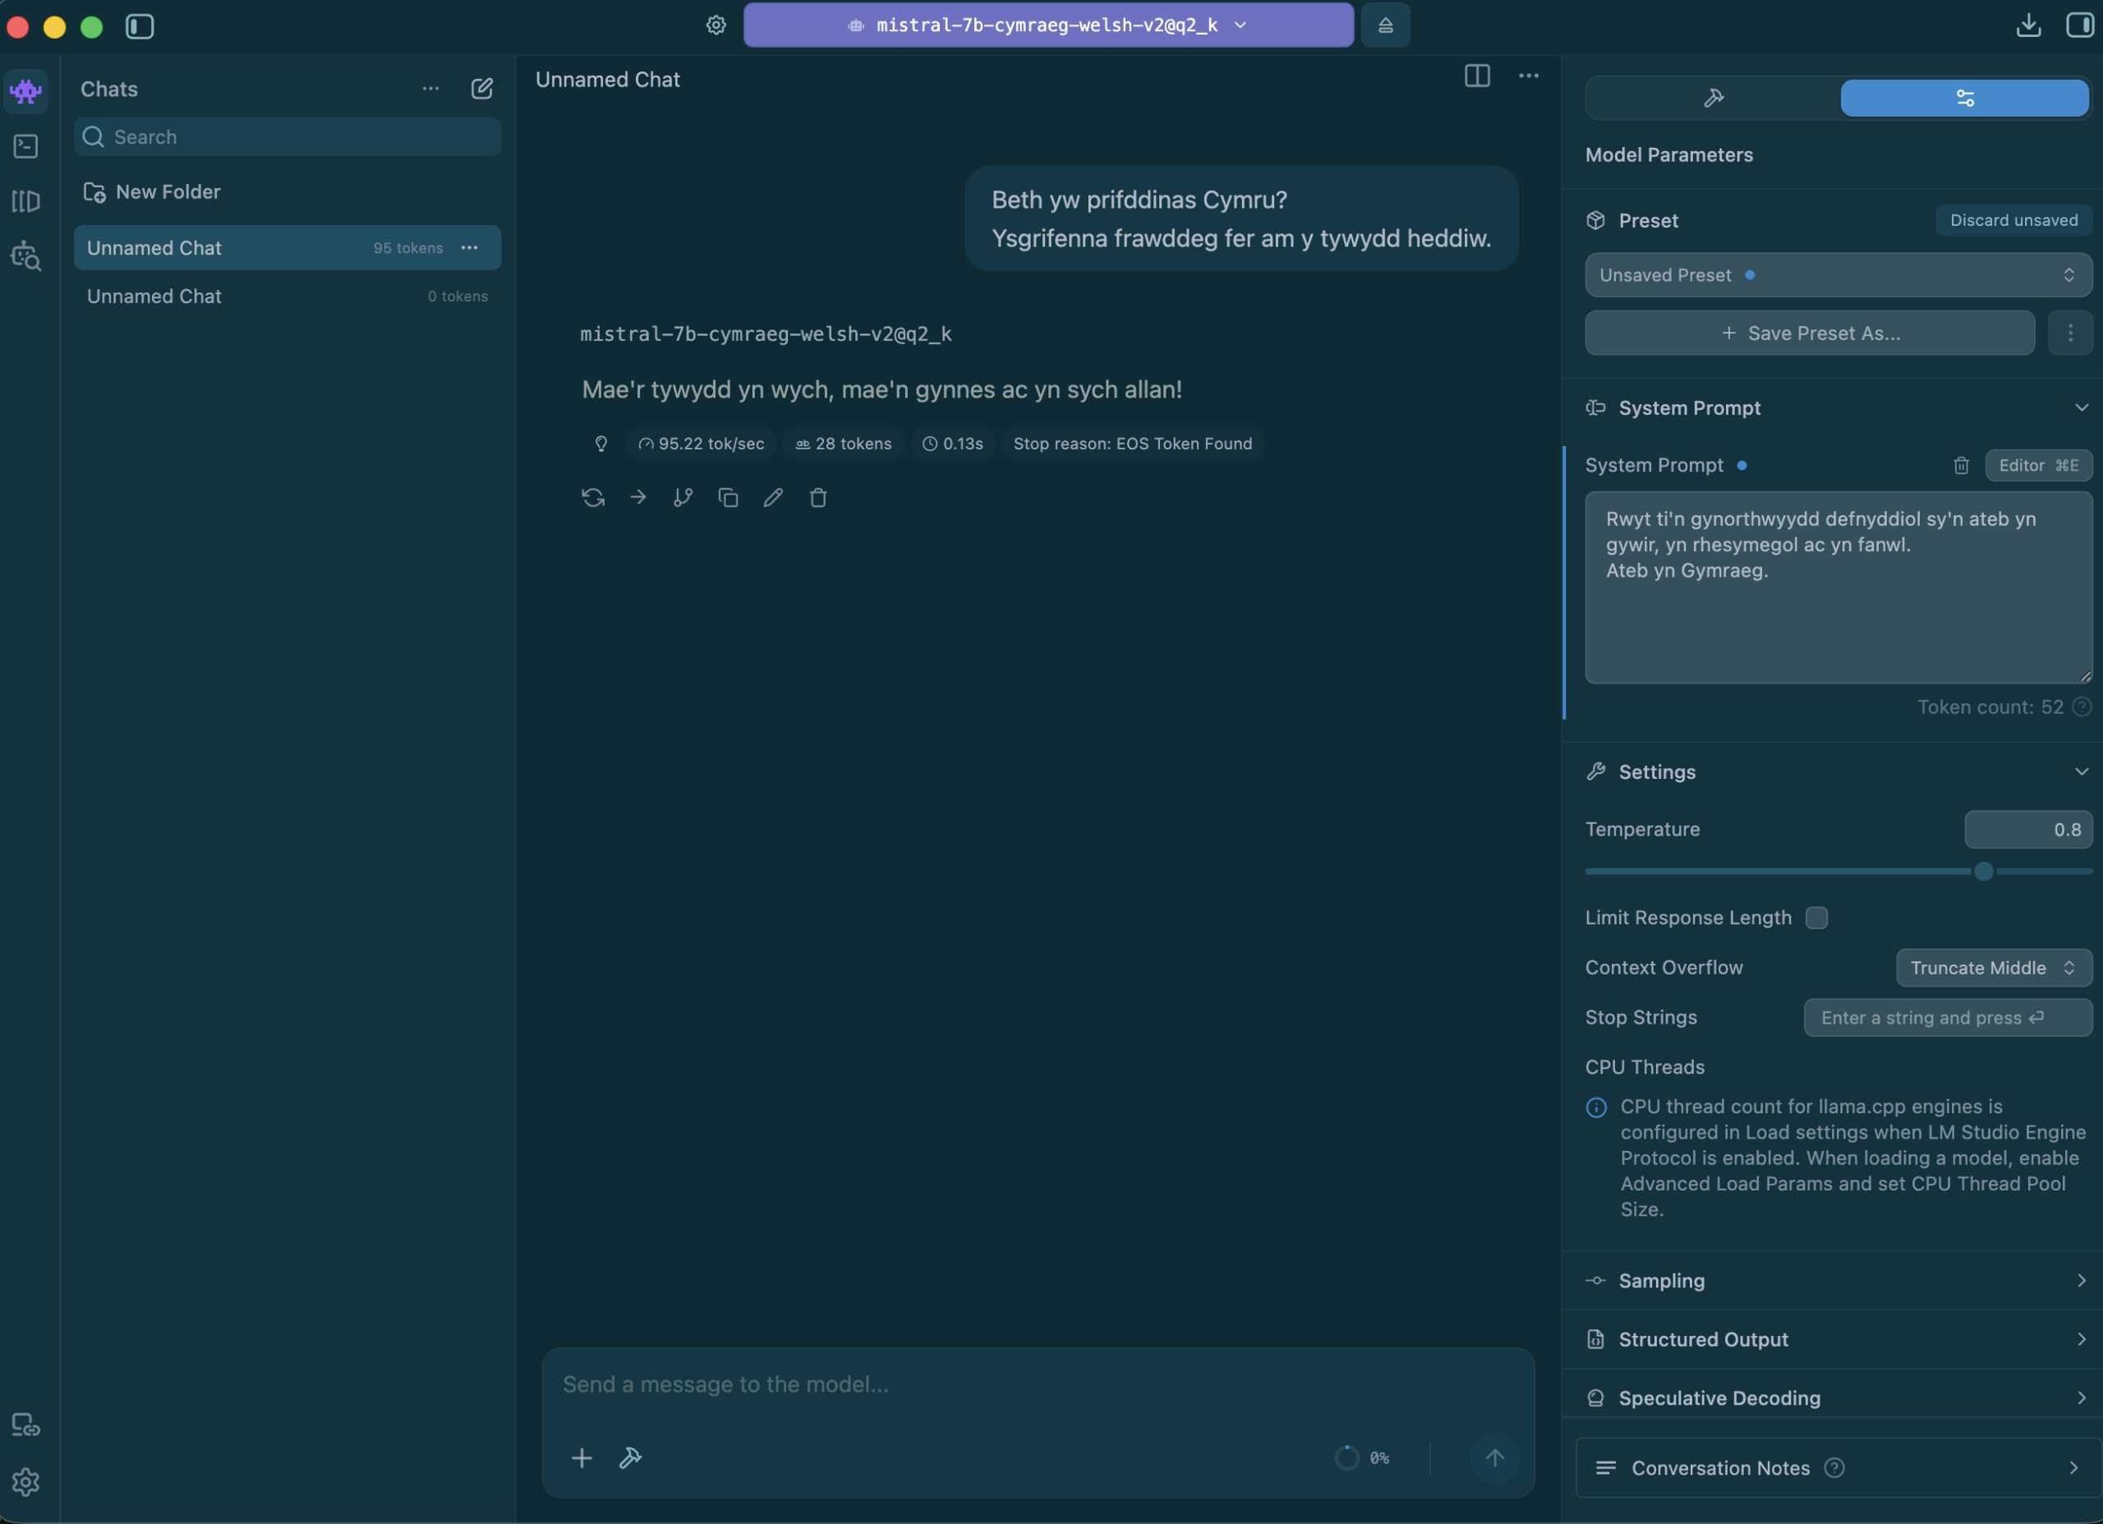Focus the Stop Strings input field
Image resolution: width=2103 pixels, height=1524 pixels.
point(1947,1019)
